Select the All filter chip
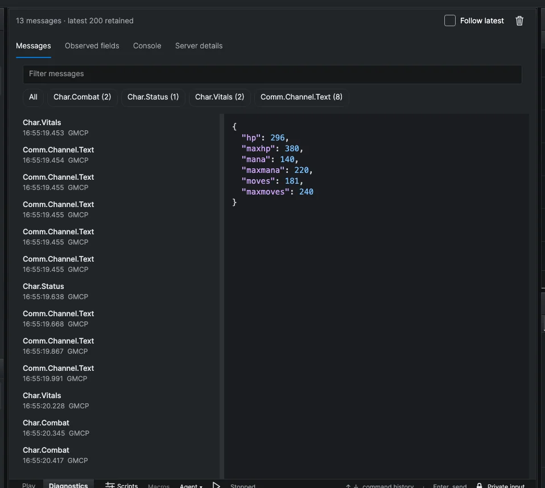Viewport: 545px width, 488px height. click(x=33, y=97)
